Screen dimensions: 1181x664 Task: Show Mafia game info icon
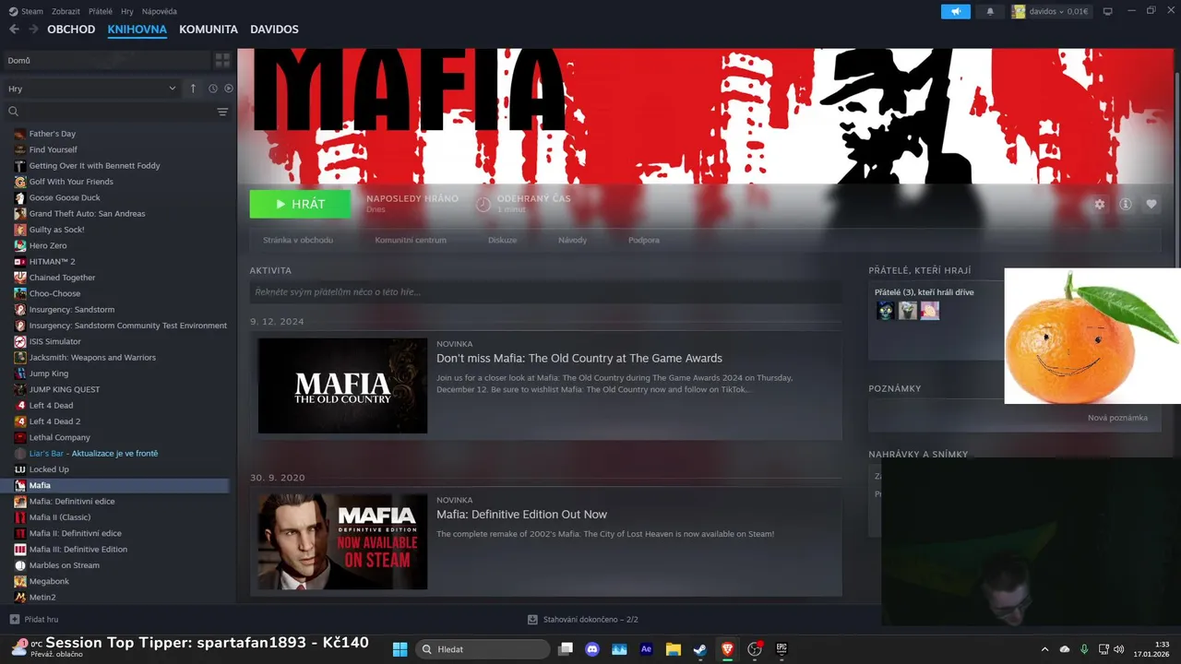pos(1126,204)
